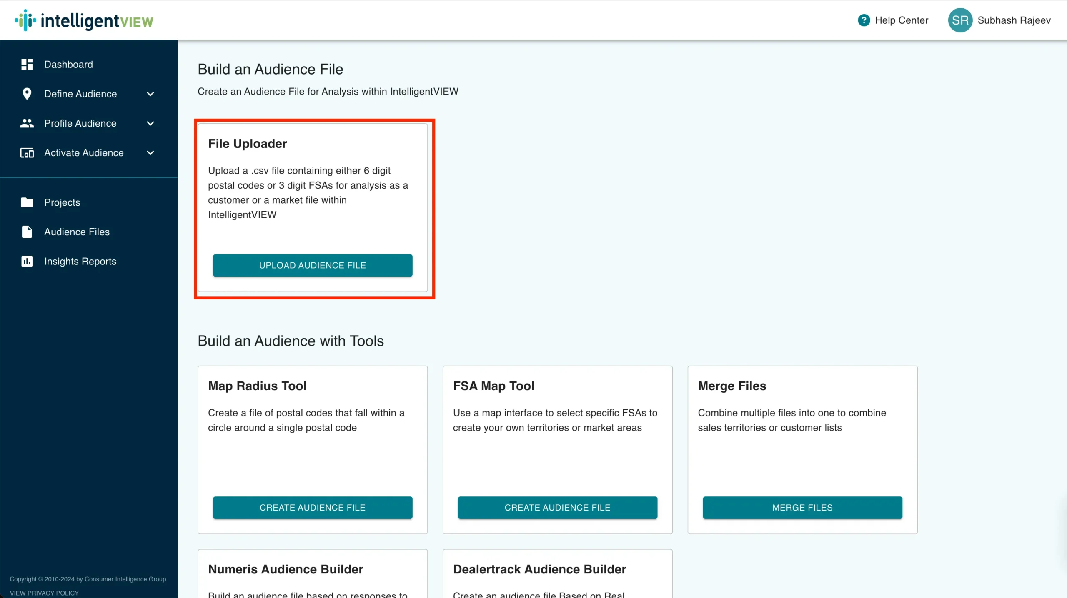Click the FSA Map Tool heading
This screenshot has width=1067, height=598.
[x=493, y=386]
